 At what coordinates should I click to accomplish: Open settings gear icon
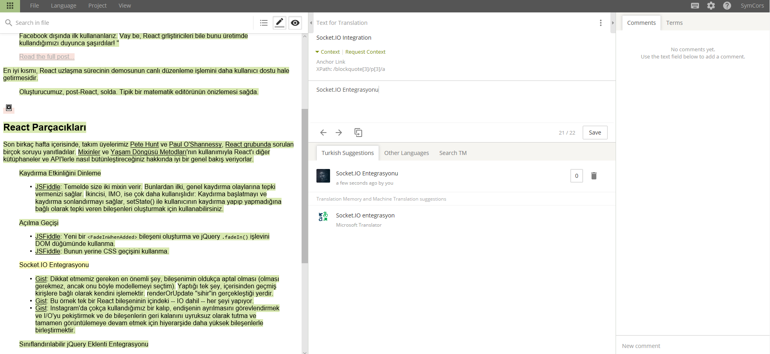click(x=711, y=6)
